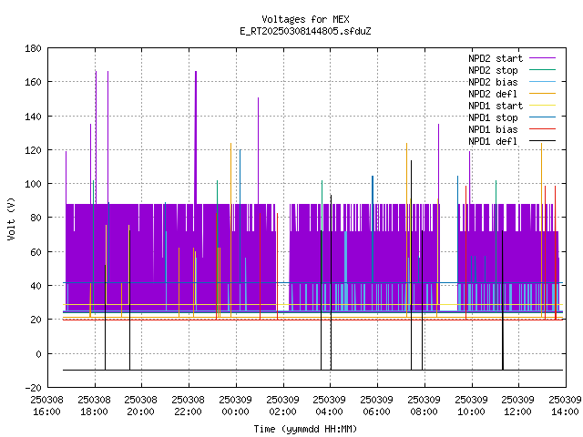Click the y-axis tick value 120

(33, 149)
